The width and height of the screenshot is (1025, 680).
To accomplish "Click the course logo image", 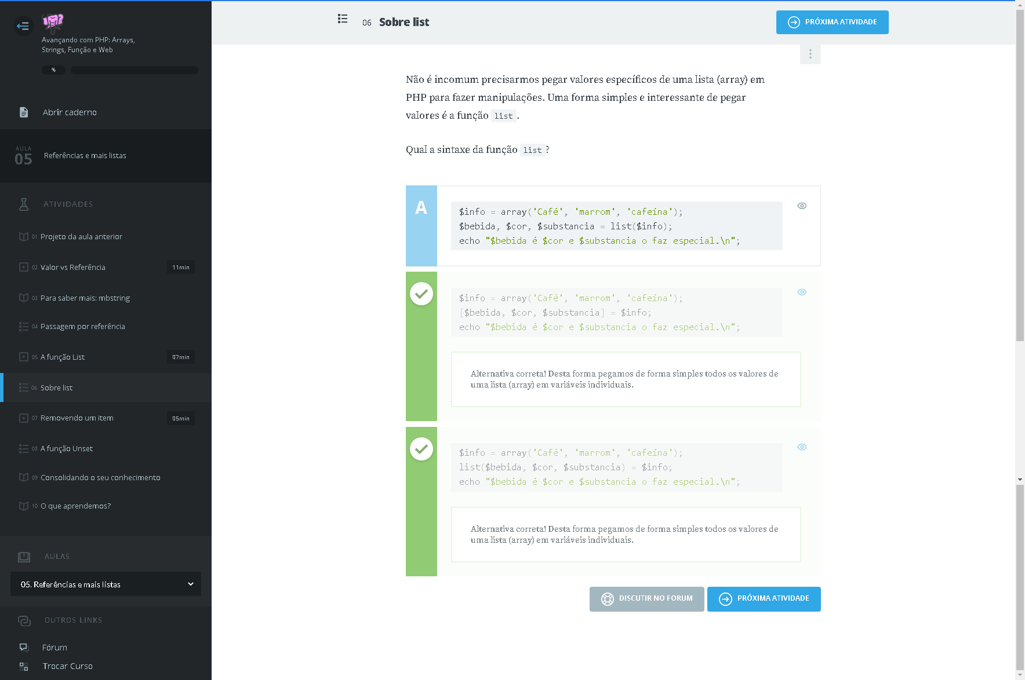I will coord(53,23).
